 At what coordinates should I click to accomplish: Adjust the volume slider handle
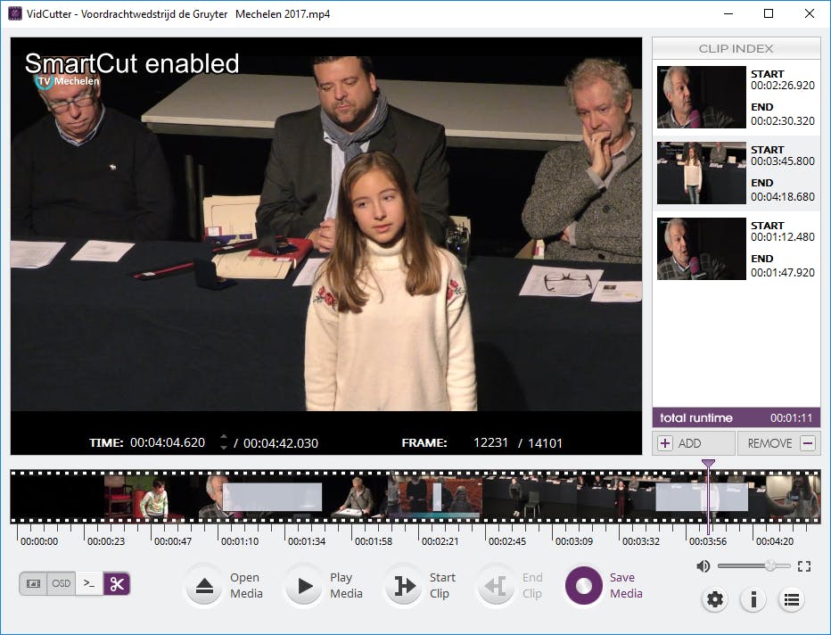click(x=770, y=566)
